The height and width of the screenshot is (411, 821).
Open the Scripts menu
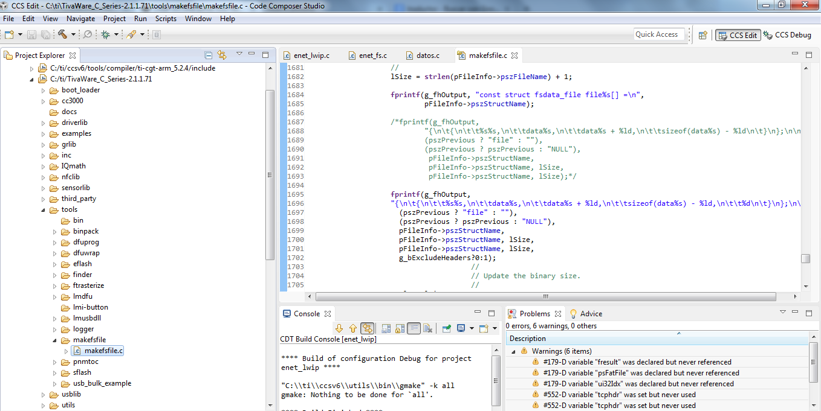pos(166,19)
